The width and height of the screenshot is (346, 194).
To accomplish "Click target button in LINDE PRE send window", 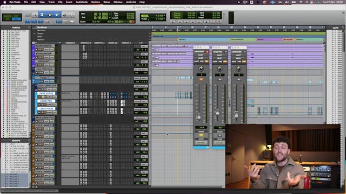I will point(226,52).
